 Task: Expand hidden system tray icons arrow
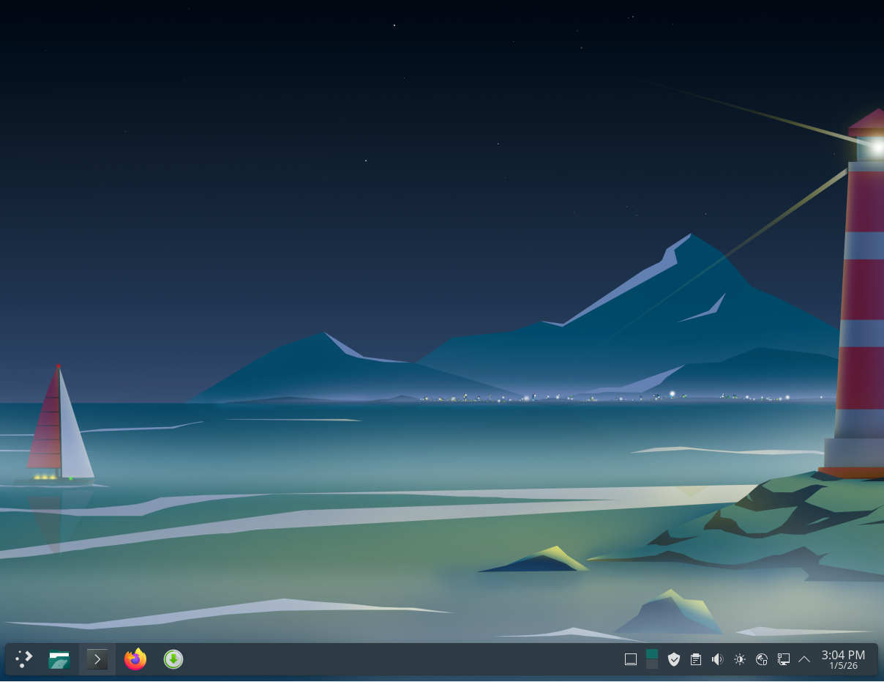[x=804, y=659]
